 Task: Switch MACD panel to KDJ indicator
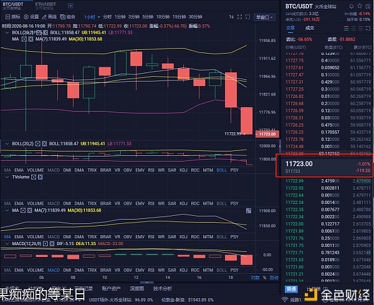coord(183,270)
